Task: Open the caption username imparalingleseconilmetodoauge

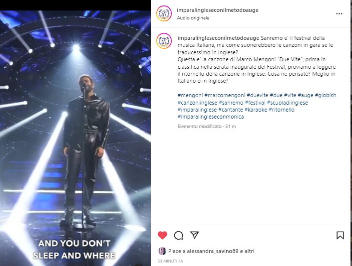Action: pos(218,38)
